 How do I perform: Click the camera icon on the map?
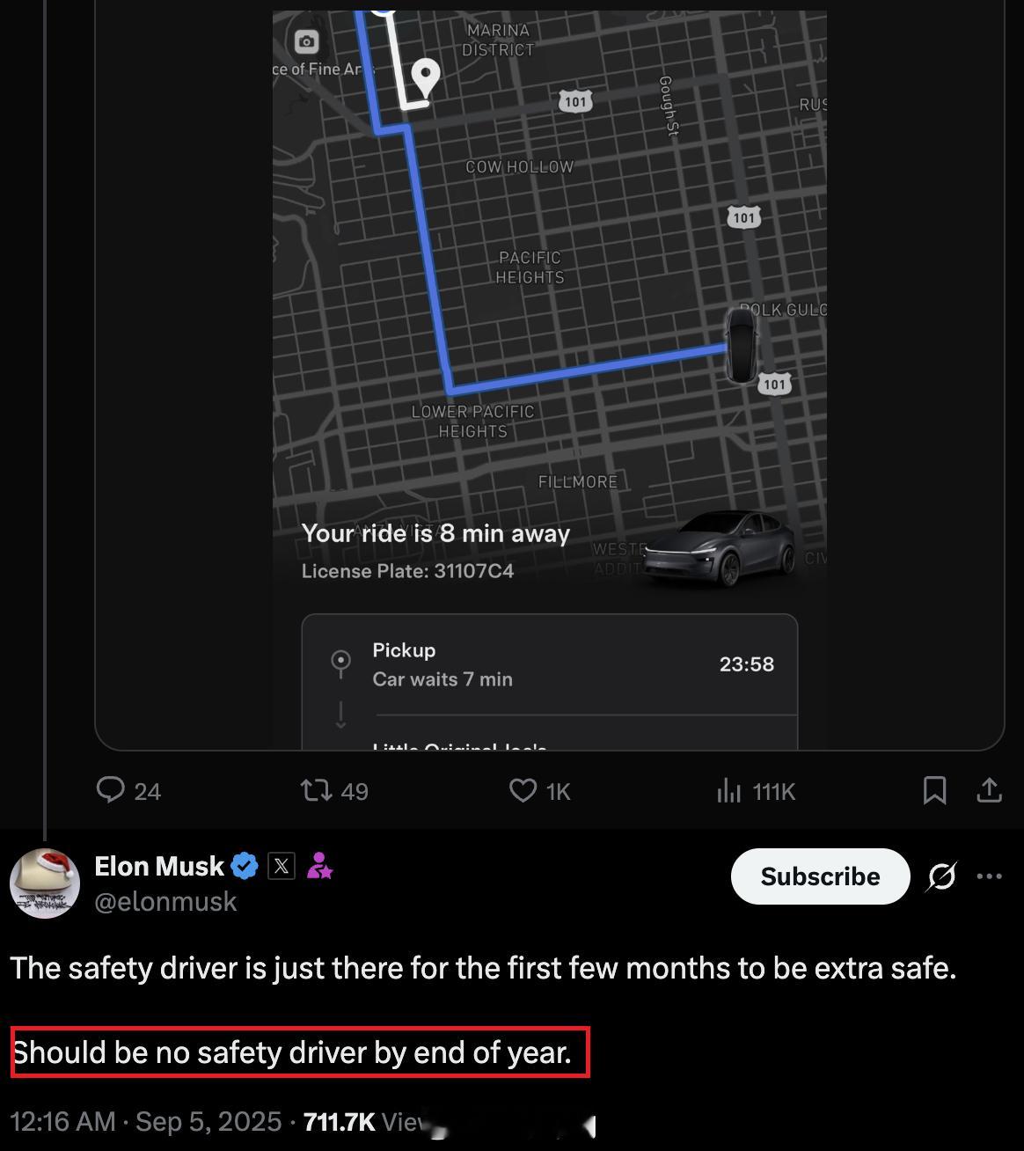(306, 41)
